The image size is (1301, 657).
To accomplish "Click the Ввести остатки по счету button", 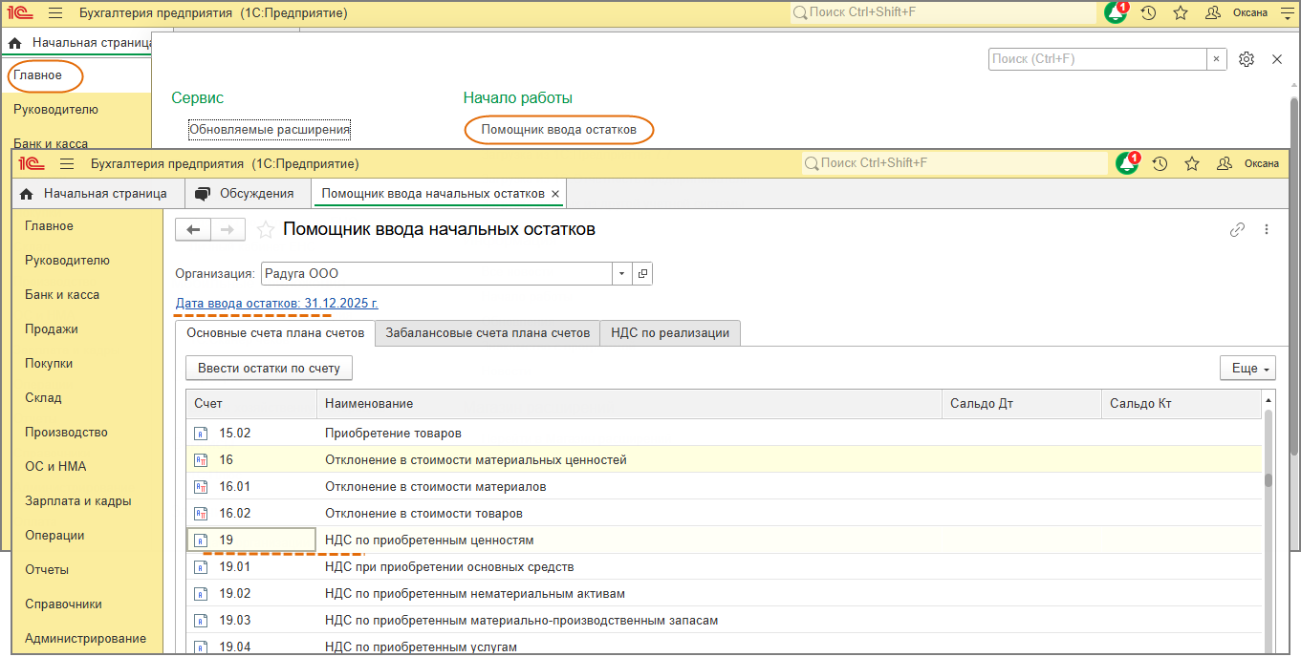I will 269,369.
